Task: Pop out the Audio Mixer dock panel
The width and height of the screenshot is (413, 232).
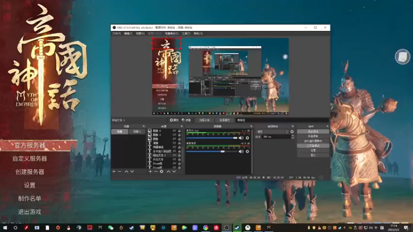Action: click(251, 126)
